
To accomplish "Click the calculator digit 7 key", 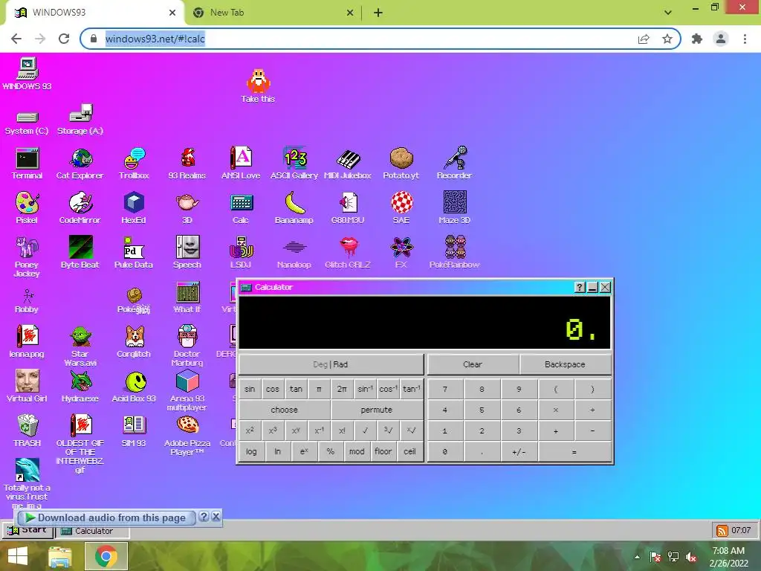I will click(445, 389).
